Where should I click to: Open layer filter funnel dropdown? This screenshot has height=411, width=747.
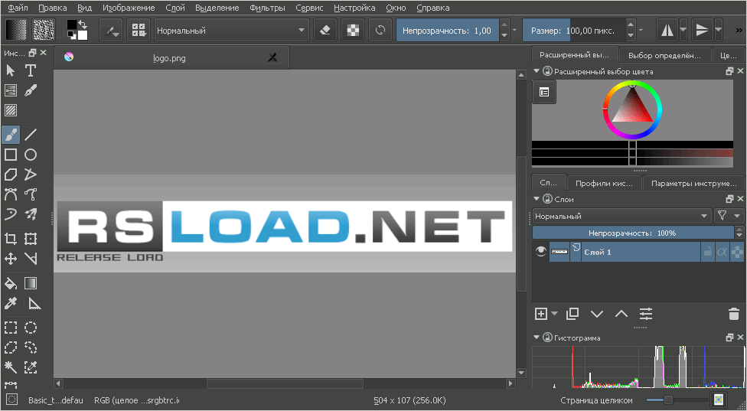tap(729, 217)
